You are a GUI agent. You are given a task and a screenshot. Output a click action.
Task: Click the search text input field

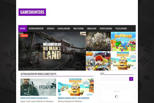(115, 79)
